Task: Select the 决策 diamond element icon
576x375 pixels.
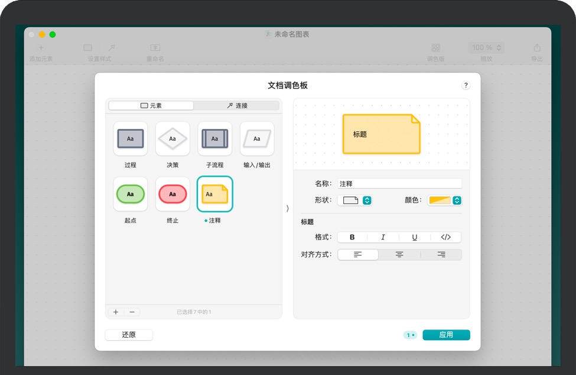Action: click(x=173, y=138)
